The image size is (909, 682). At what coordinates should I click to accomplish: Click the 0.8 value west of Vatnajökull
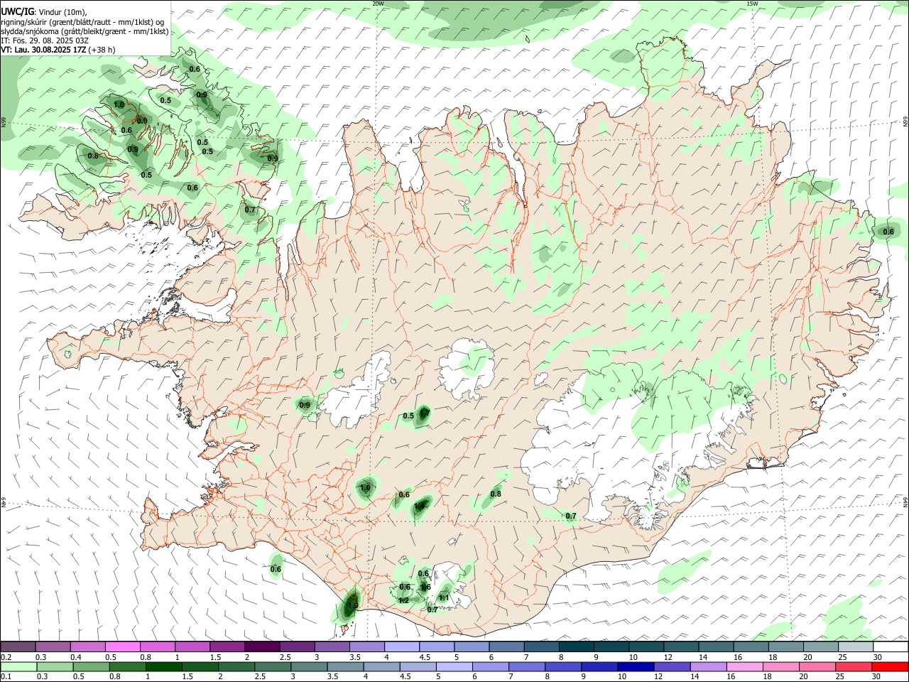[496, 494]
